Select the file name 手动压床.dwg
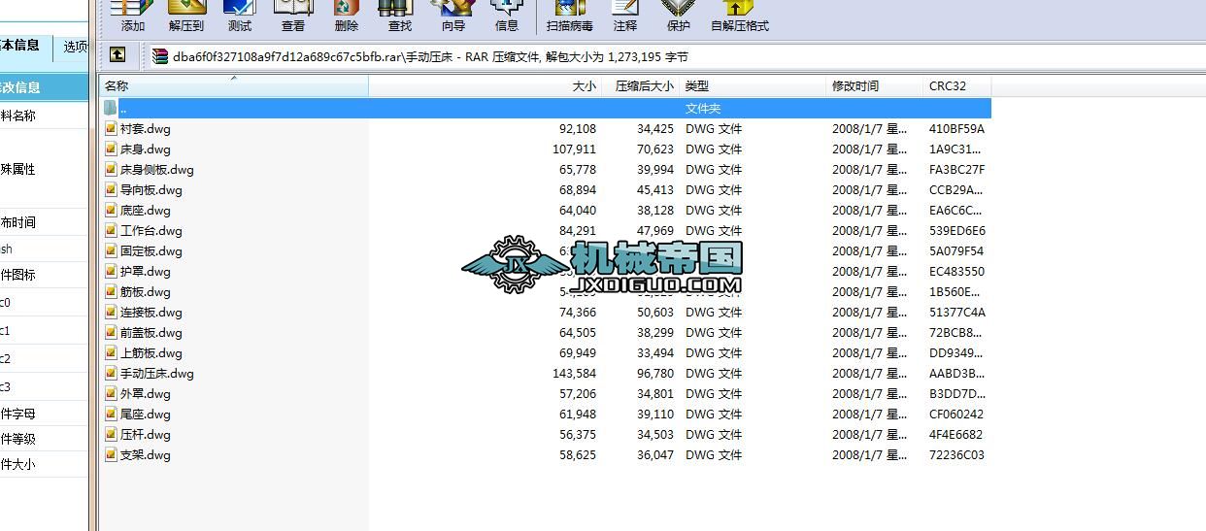 tap(156, 373)
